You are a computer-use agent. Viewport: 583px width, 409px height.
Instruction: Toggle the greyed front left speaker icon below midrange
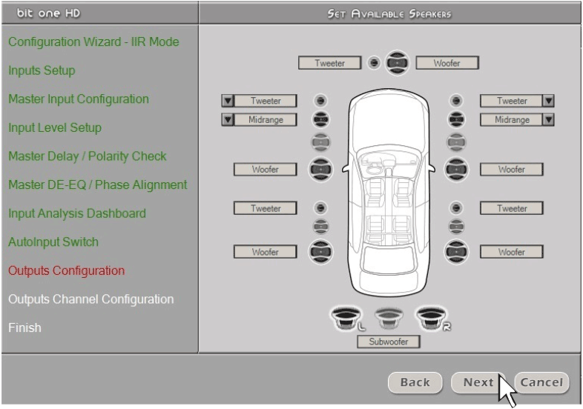tap(320, 142)
